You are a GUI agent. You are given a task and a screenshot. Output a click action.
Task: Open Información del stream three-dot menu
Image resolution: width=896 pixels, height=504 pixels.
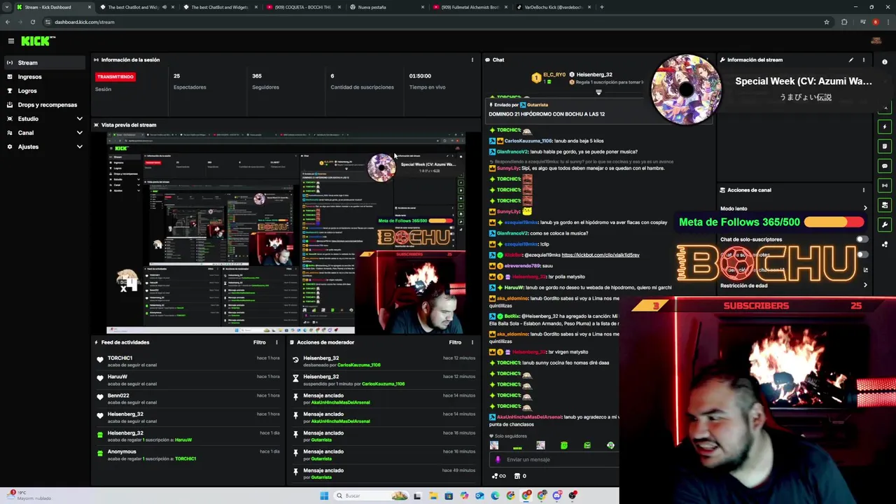[x=864, y=59]
